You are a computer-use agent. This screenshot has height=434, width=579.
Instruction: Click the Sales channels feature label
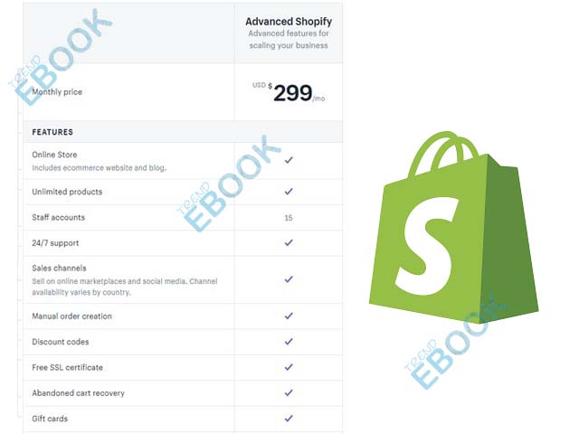pyautogui.click(x=59, y=269)
